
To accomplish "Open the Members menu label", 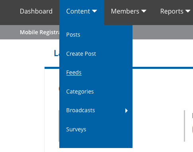I will [x=125, y=11].
